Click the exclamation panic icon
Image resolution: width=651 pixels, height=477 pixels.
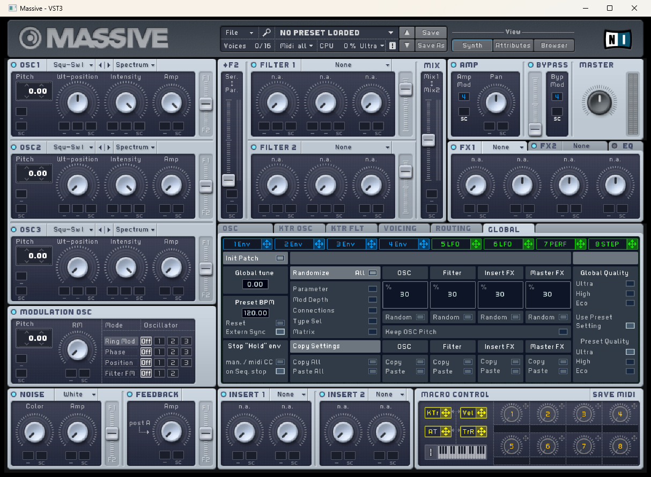tap(393, 46)
